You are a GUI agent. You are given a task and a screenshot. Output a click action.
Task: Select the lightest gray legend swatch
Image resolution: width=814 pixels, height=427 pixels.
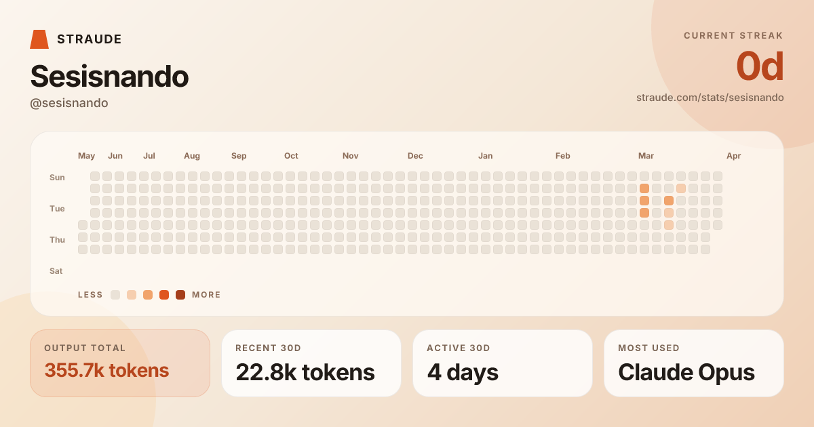[115, 295]
